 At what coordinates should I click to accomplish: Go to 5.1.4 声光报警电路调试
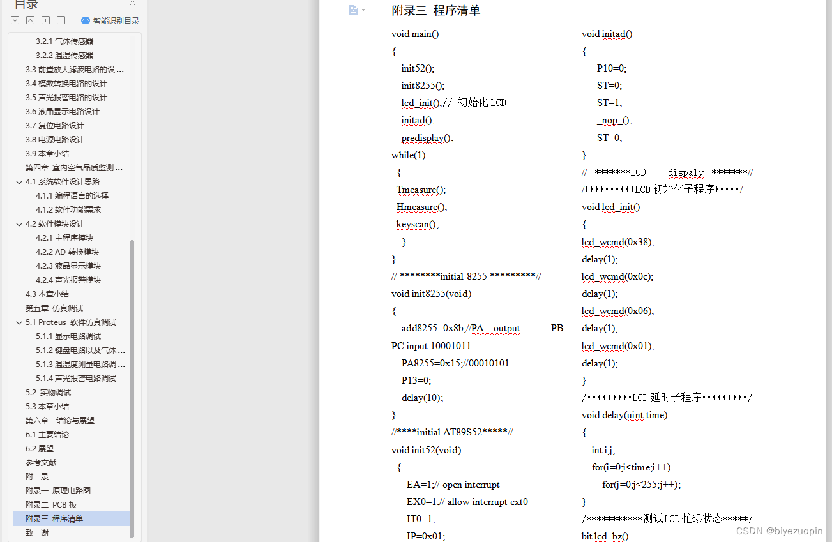(x=76, y=379)
